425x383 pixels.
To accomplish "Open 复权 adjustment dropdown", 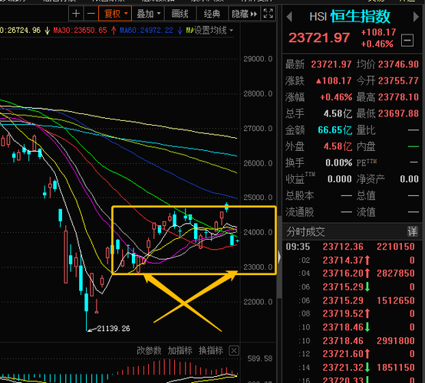I will click(x=115, y=14).
